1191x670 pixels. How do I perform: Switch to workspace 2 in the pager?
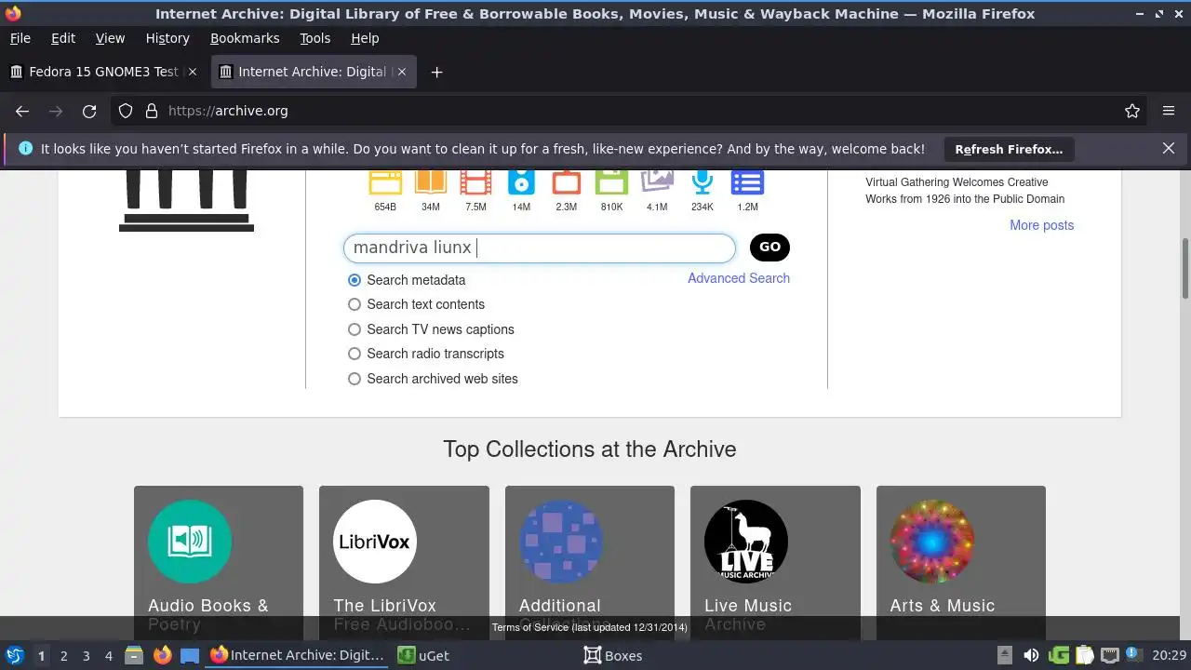tap(63, 655)
